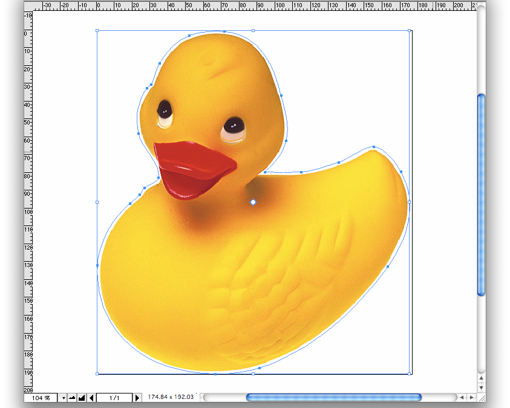The width and height of the screenshot is (510, 408).
Task: Click the large mountains zoom-in icon
Action: tap(81, 398)
